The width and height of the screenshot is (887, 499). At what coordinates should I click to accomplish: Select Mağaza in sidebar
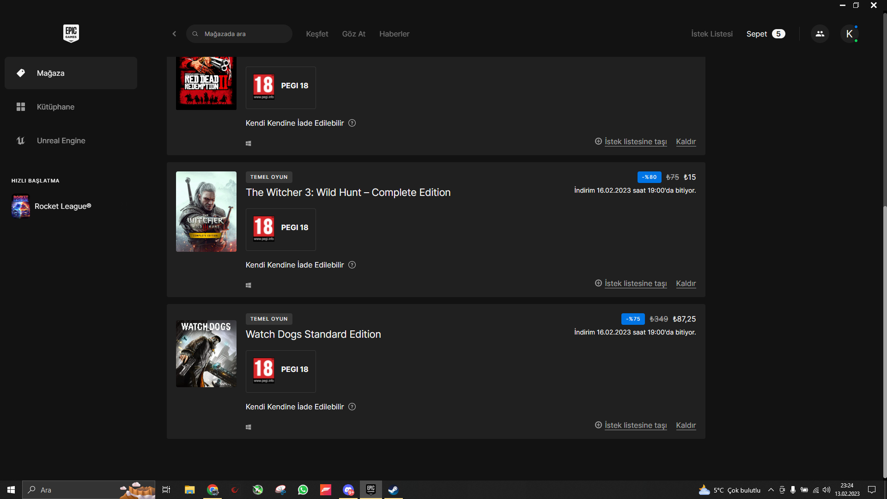click(71, 73)
